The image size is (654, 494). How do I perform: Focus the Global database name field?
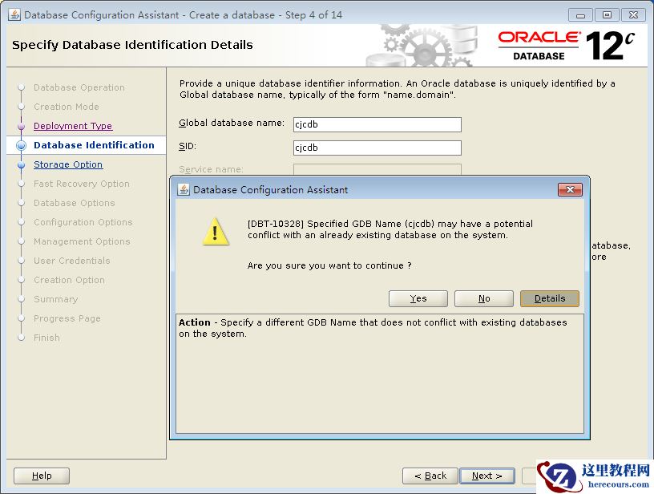(x=377, y=124)
